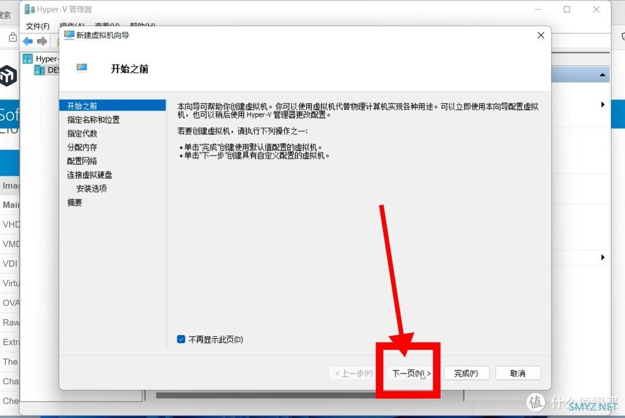Click the cube logo in background page
The width and height of the screenshot is (625, 418).
point(8,75)
